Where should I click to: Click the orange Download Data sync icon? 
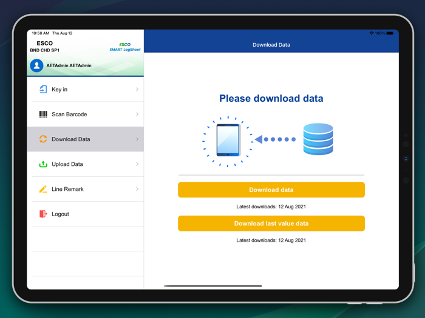[43, 139]
